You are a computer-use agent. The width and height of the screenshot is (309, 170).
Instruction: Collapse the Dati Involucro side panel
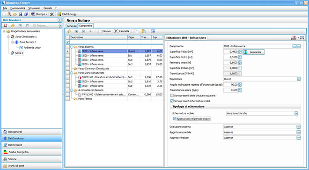click(x=59, y=20)
